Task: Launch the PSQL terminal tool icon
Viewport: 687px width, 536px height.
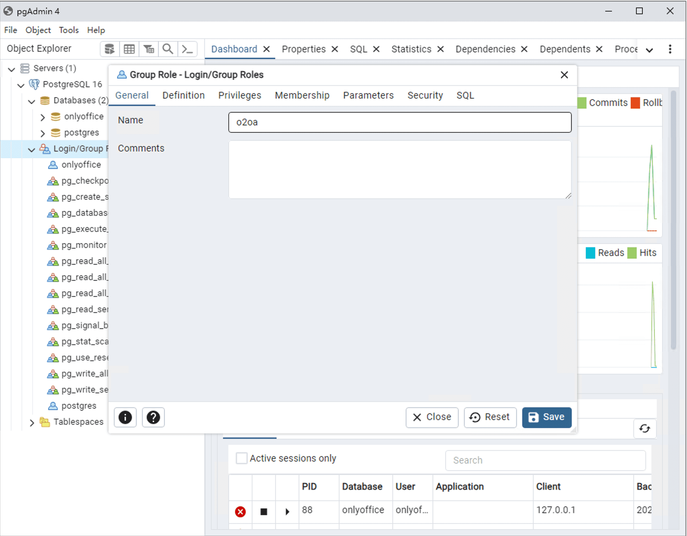Action: (x=187, y=49)
